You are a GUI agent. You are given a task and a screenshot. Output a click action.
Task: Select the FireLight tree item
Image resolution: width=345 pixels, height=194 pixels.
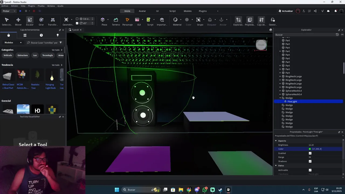[292, 102]
